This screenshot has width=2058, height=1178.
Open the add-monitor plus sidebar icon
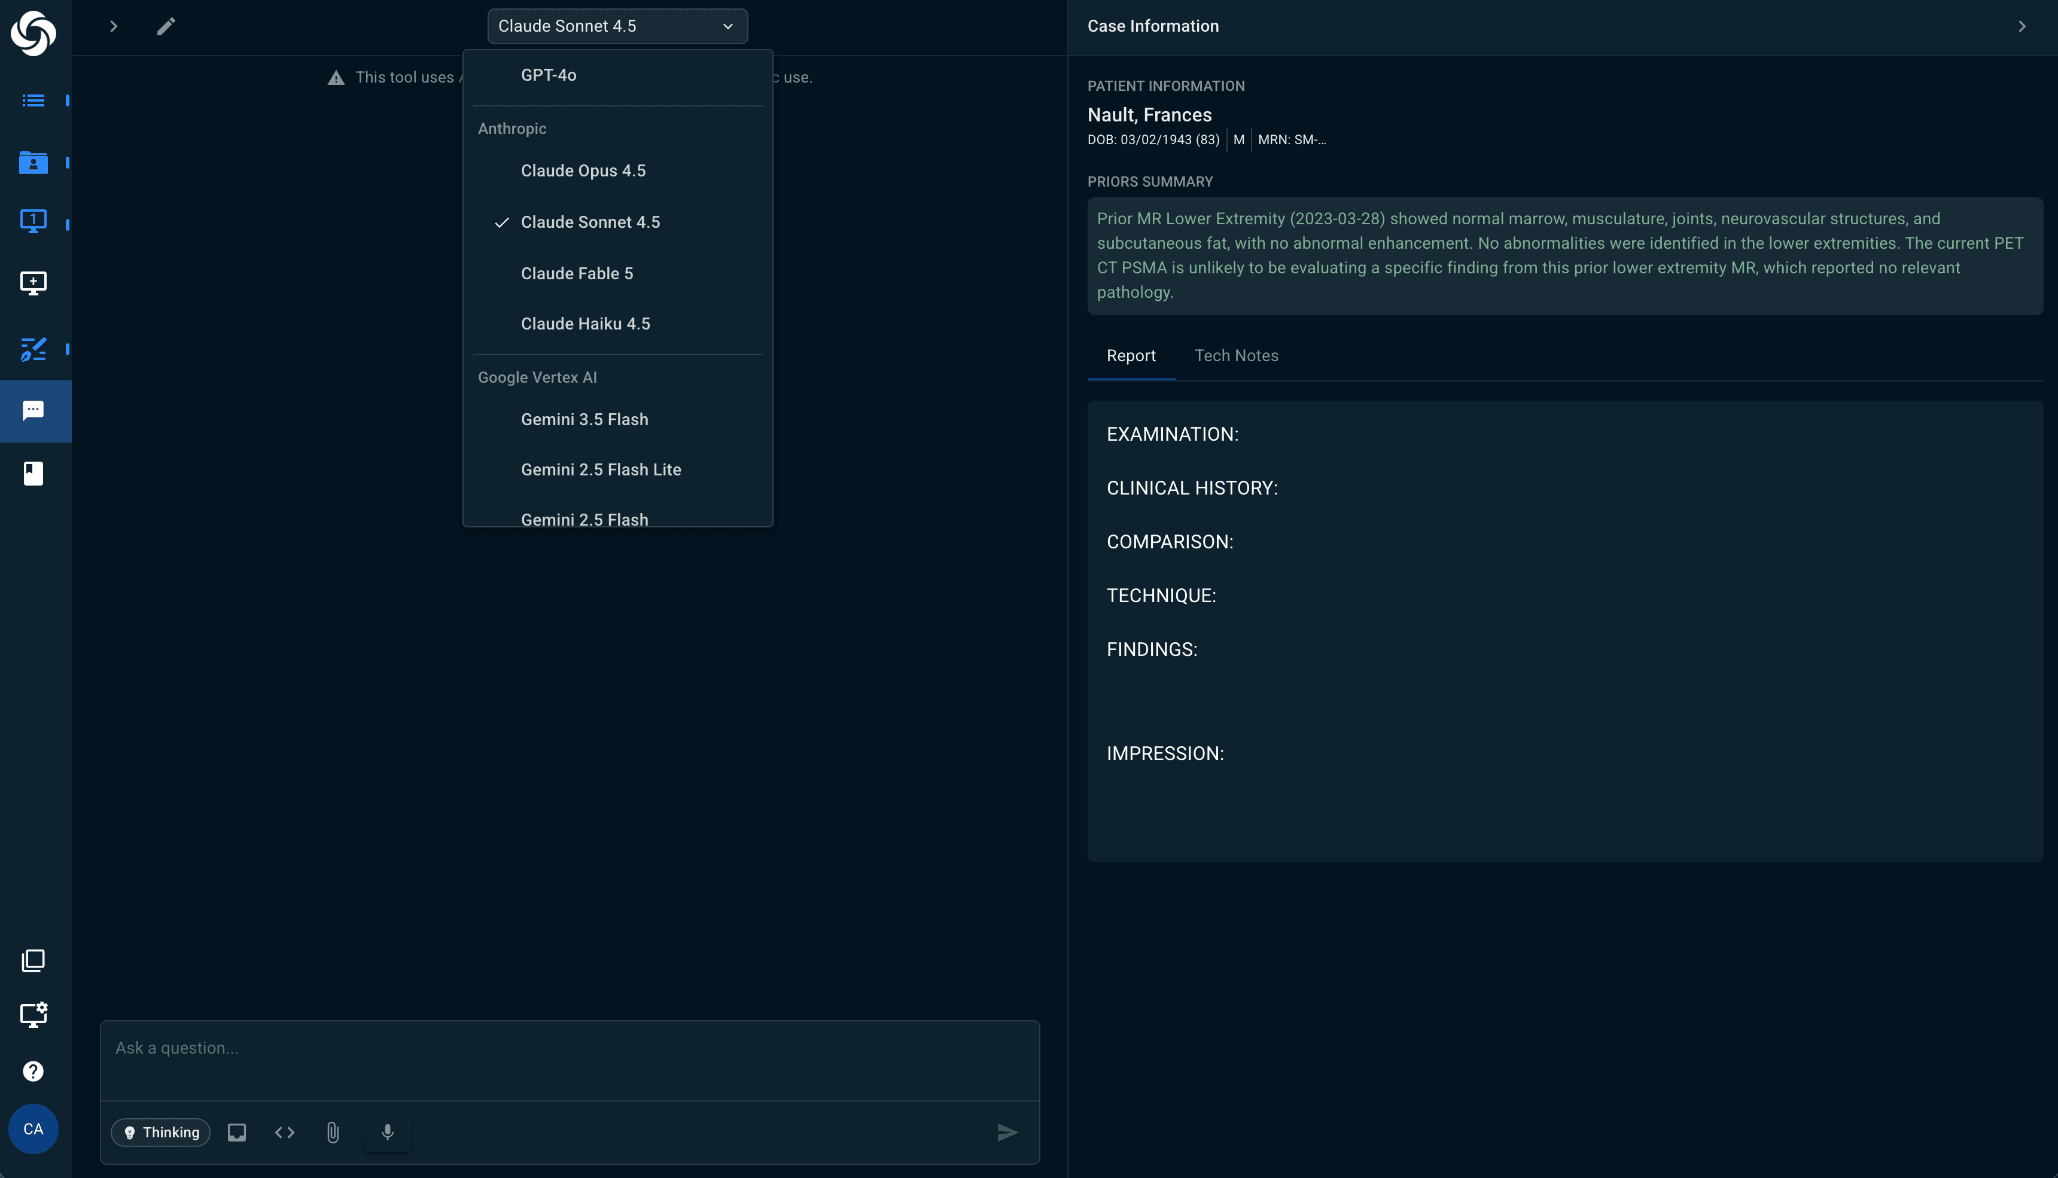tap(33, 283)
